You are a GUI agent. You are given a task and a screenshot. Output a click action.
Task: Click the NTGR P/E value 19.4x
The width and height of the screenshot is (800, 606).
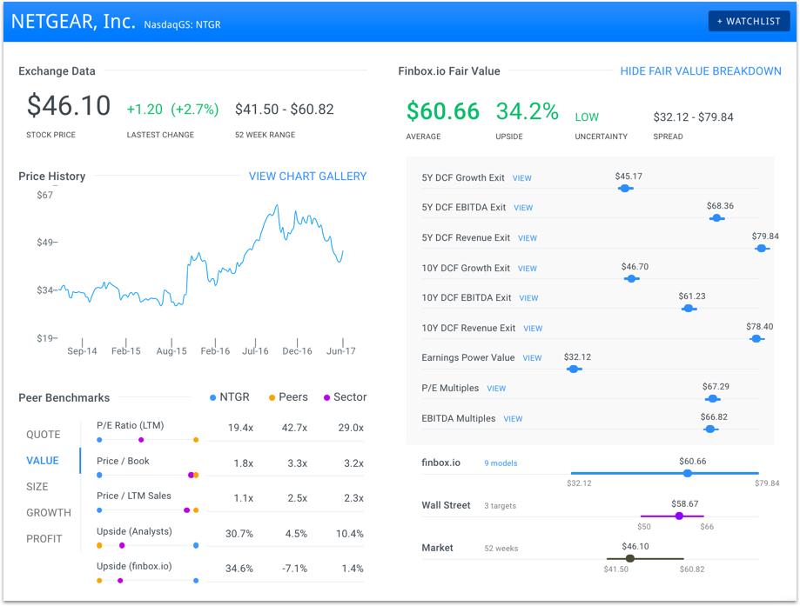pos(240,428)
